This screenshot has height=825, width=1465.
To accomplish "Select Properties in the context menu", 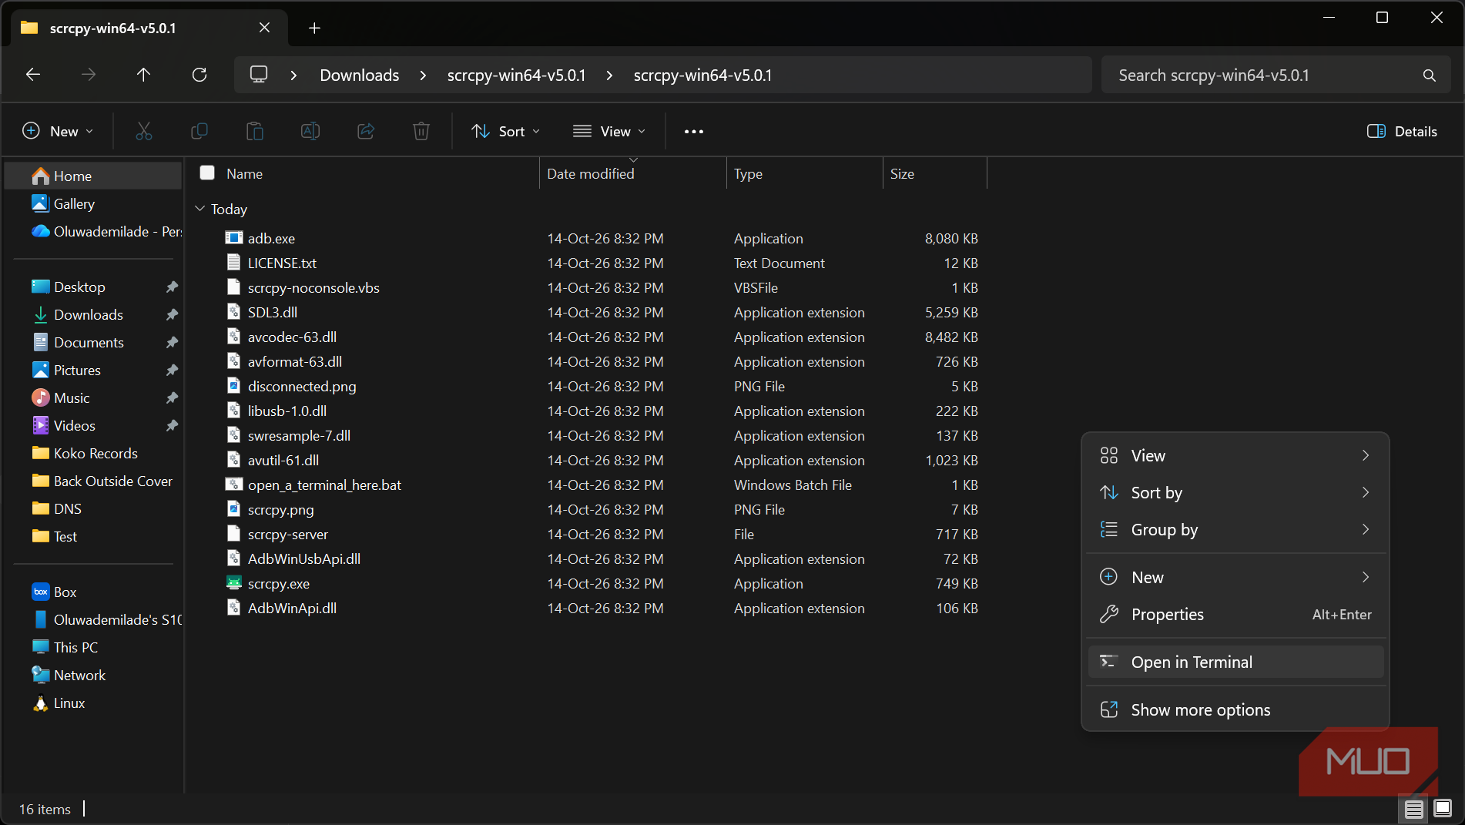I will click(x=1235, y=615).
